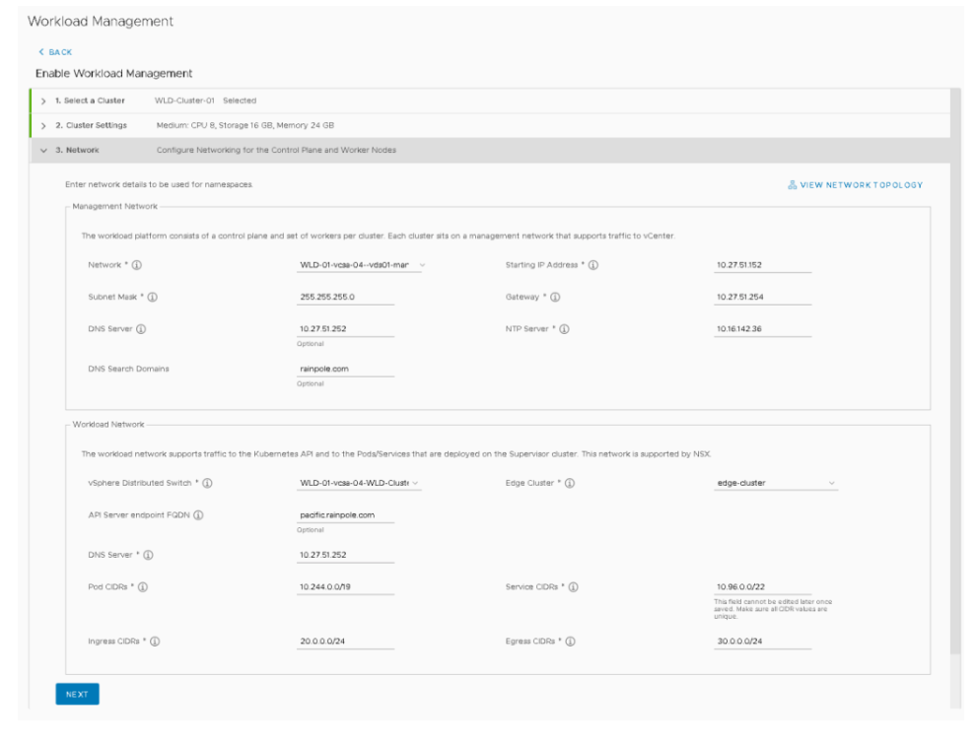This screenshot has height=747, width=976.
Task: Click info icon next to vSphere Distributed Switch
Action: click(x=207, y=483)
